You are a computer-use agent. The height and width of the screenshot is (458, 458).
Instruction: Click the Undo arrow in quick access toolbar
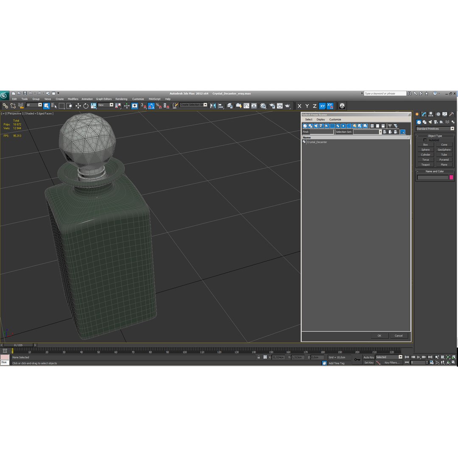[31, 93]
